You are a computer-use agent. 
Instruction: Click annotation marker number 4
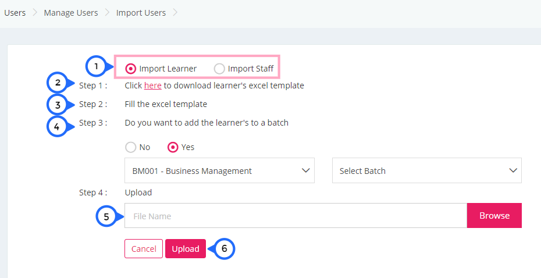pyautogui.click(x=57, y=127)
